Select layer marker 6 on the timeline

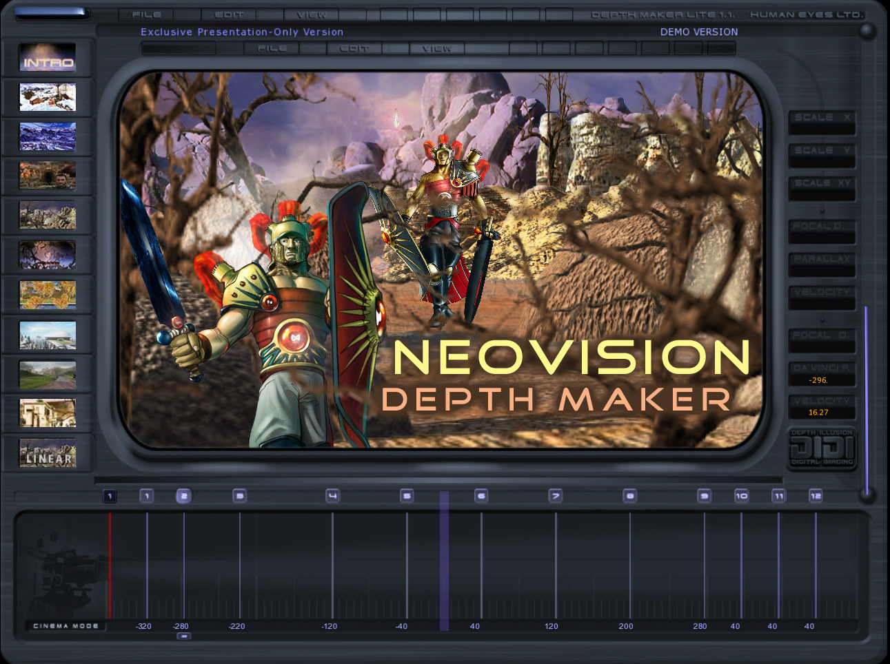pos(481,496)
